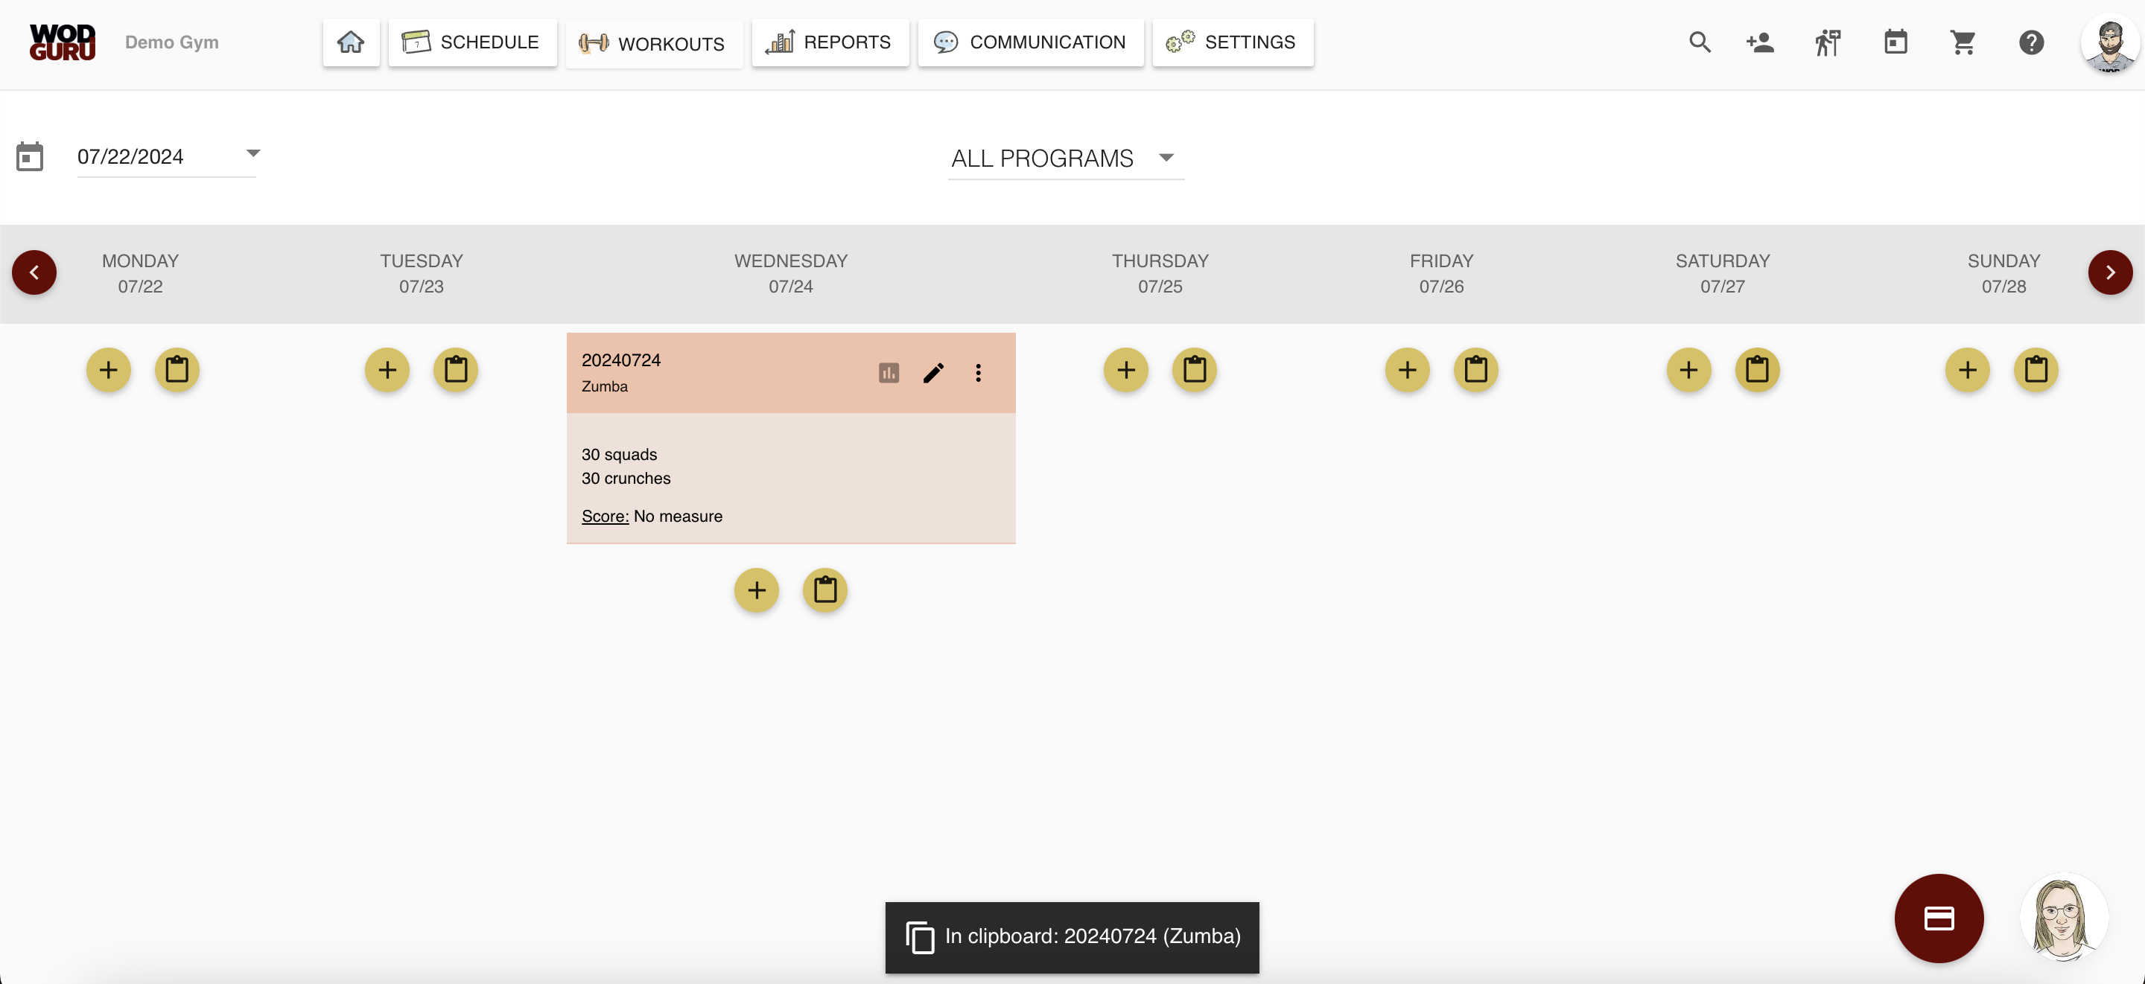2145x984 pixels.
Task: Open the Reports menu
Action: click(x=830, y=42)
